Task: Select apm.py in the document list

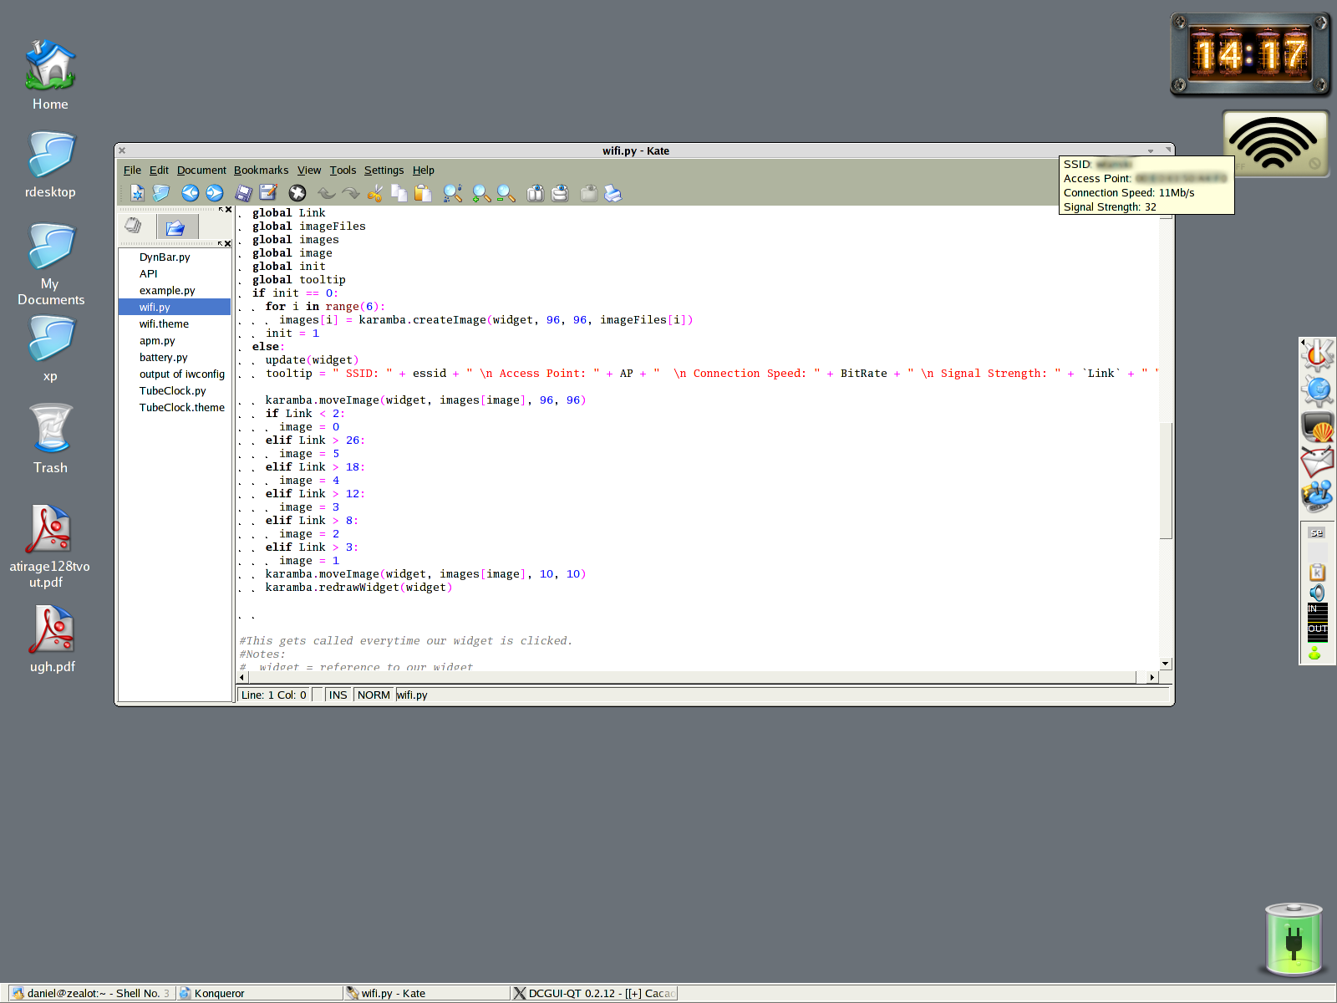Action: pos(175,341)
